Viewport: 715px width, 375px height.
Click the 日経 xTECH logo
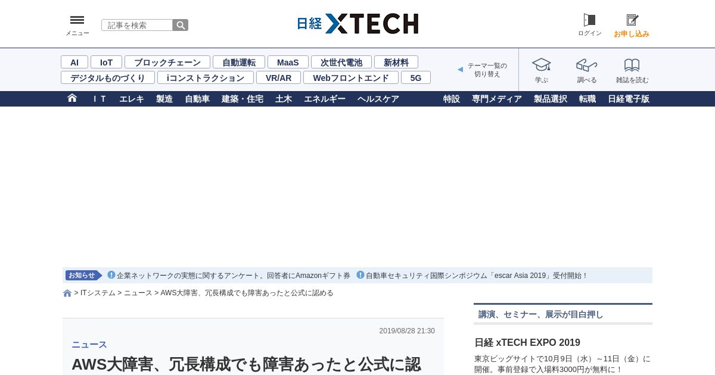[357, 24]
